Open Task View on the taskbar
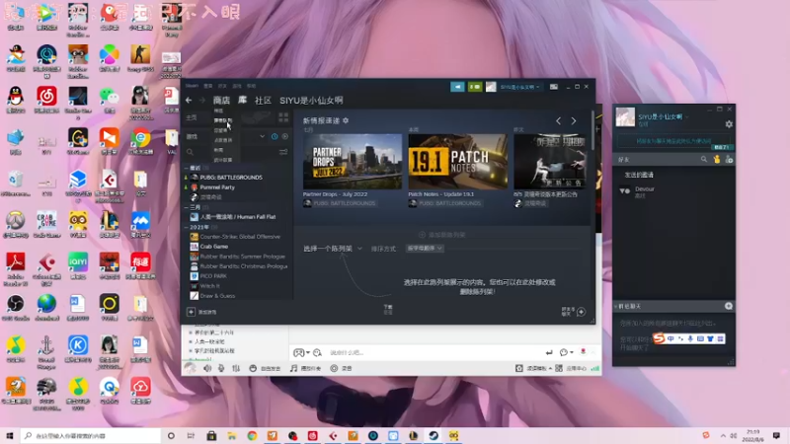 pos(191,435)
